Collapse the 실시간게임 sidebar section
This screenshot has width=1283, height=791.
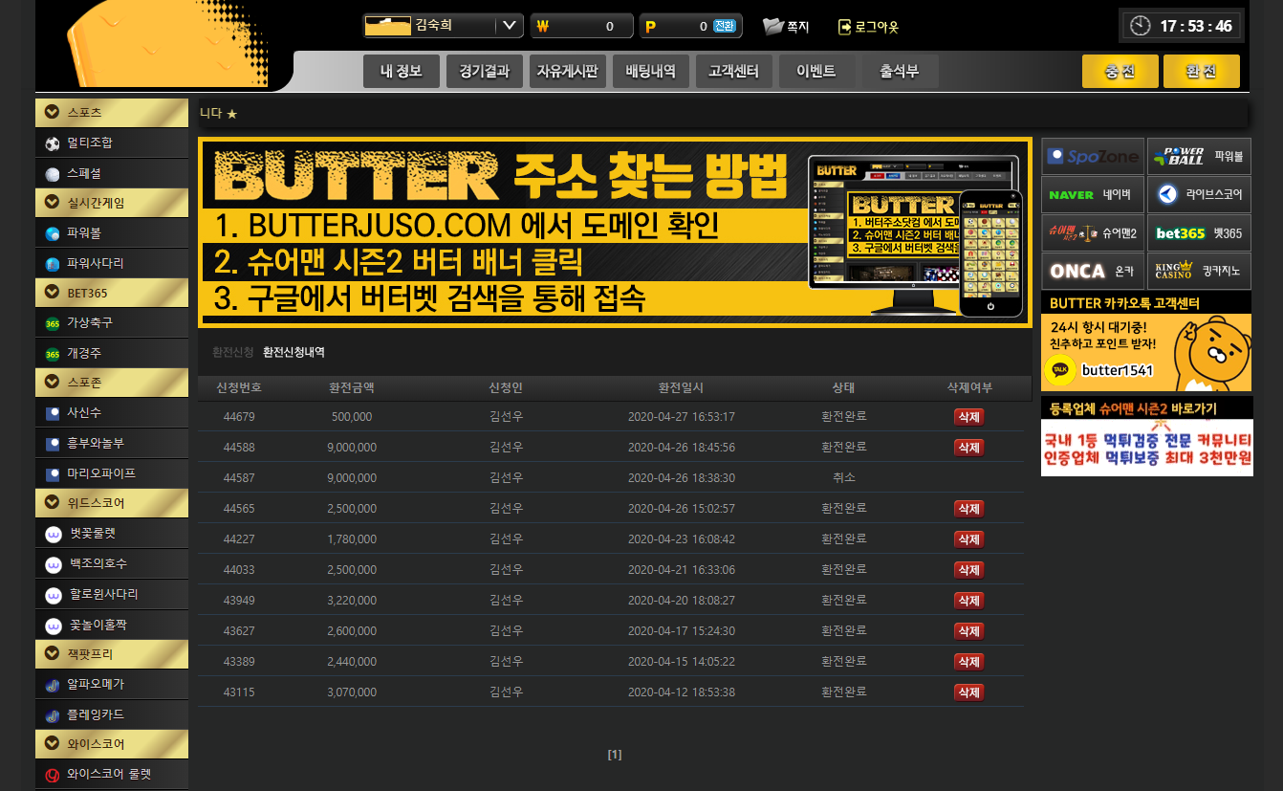coord(53,203)
